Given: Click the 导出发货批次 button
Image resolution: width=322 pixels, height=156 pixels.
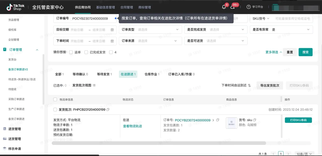Looking at the screenshot, I should 270,85.
